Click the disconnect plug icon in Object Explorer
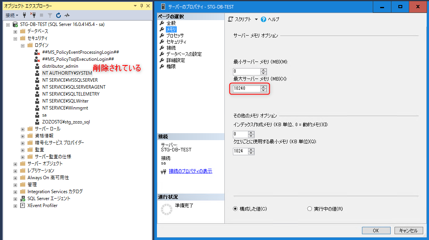Image resolution: width=429 pixels, height=240 pixels. 33,15
